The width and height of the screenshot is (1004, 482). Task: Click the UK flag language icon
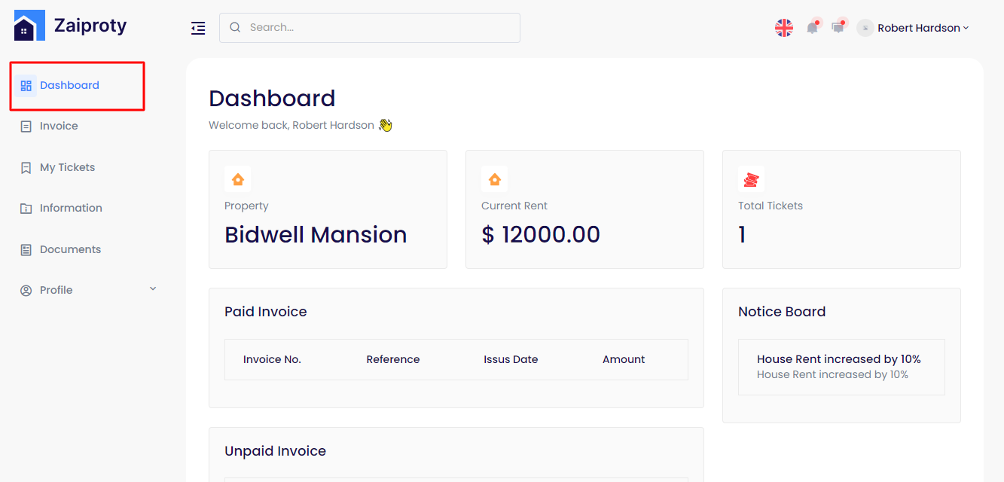[x=784, y=28]
